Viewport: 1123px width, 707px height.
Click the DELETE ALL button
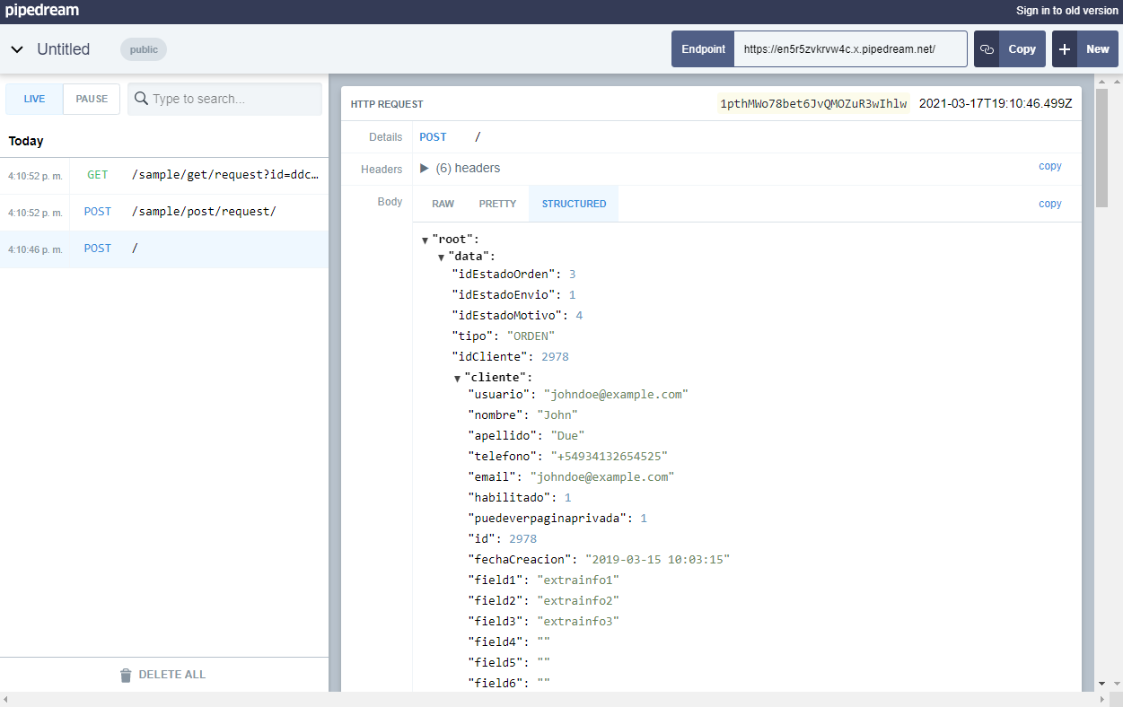pos(163,675)
